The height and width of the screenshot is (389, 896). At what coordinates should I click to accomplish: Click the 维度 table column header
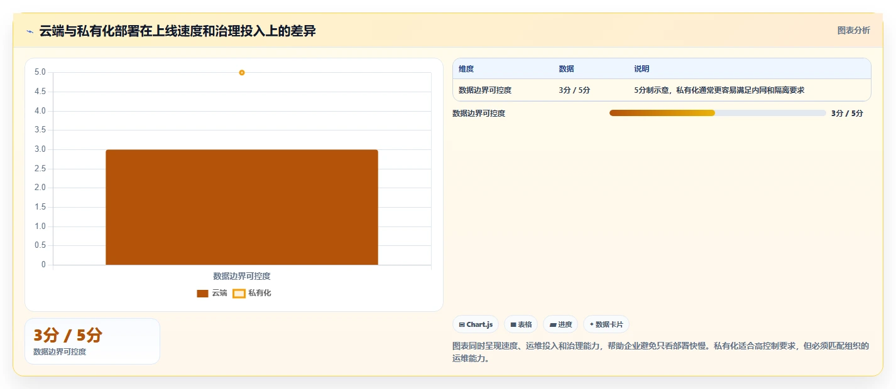point(466,69)
